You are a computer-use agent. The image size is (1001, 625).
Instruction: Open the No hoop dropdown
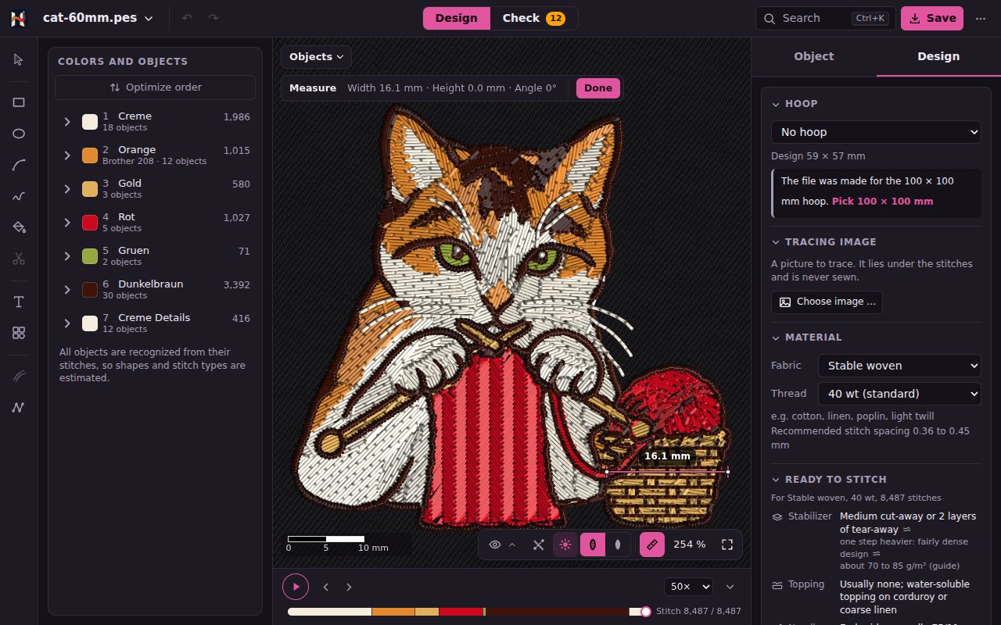click(x=876, y=132)
